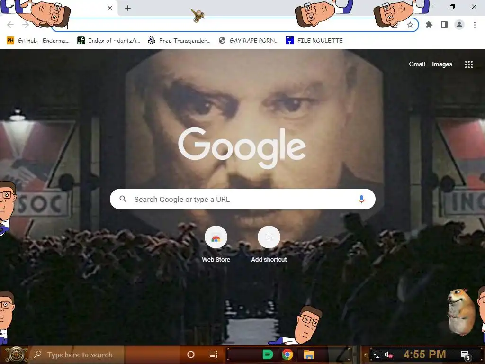Bookmark this page with the star icon

[x=410, y=25]
